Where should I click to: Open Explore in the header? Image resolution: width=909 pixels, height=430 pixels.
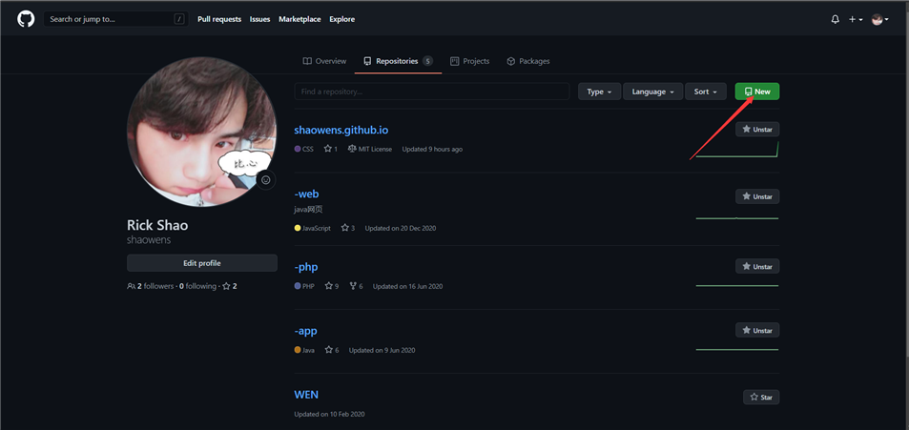pos(342,19)
